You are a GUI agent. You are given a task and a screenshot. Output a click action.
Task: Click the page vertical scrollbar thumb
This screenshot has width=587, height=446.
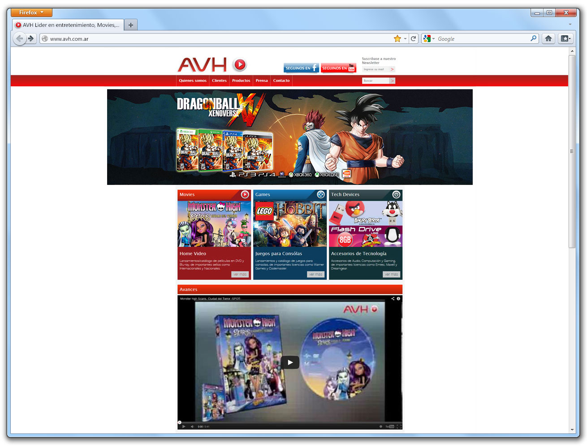(x=572, y=151)
